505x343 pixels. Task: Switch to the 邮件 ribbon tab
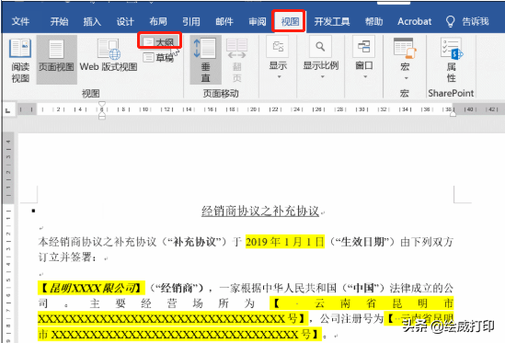pos(224,21)
